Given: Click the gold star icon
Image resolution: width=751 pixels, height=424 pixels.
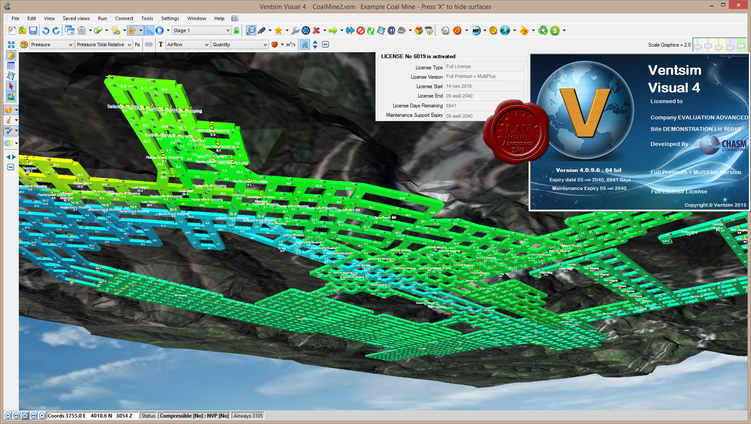Looking at the screenshot, I should coord(278,30).
